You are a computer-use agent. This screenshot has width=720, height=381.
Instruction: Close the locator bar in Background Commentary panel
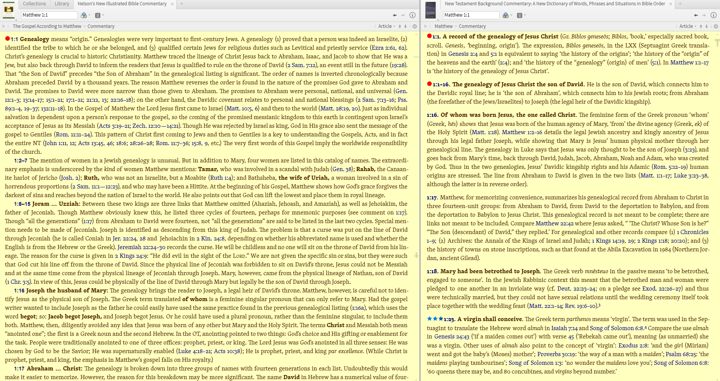tap(716, 26)
